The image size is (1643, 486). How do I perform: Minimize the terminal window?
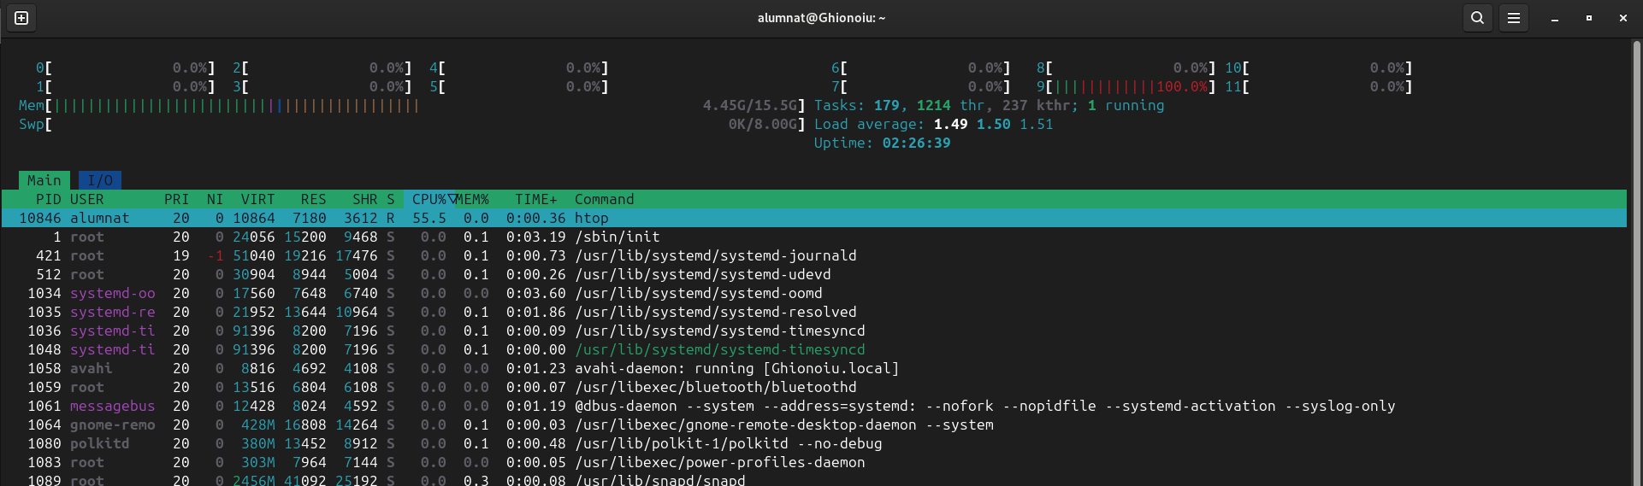pyautogui.click(x=1555, y=18)
